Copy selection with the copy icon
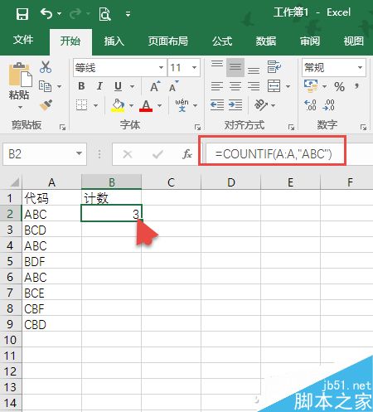Screen dimensions: 373x412 pos(45,86)
